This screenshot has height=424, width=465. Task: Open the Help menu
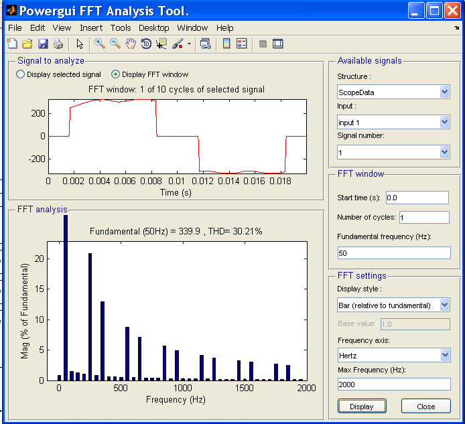click(224, 28)
